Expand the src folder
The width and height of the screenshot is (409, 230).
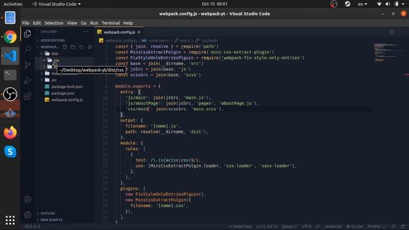tap(42, 80)
